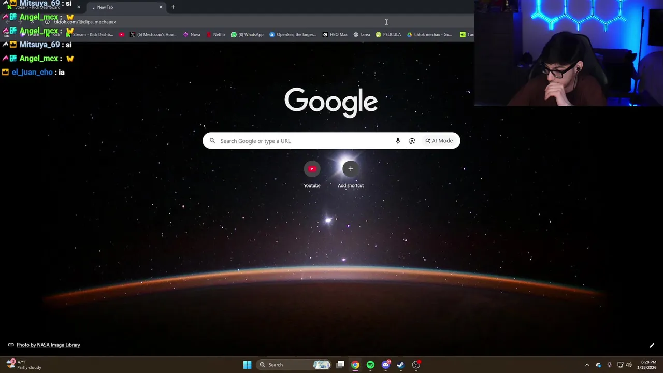Screen dimensions: 663x373
Task: Open the tarea bookmark
Action: (x=362, y=35)
